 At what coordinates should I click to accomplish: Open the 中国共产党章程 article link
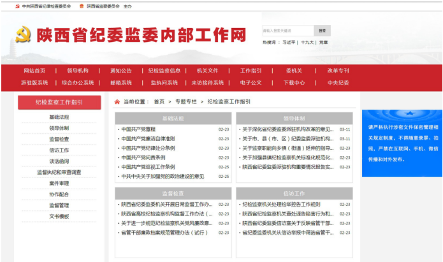pyautogui.click(x=138, y=129)
